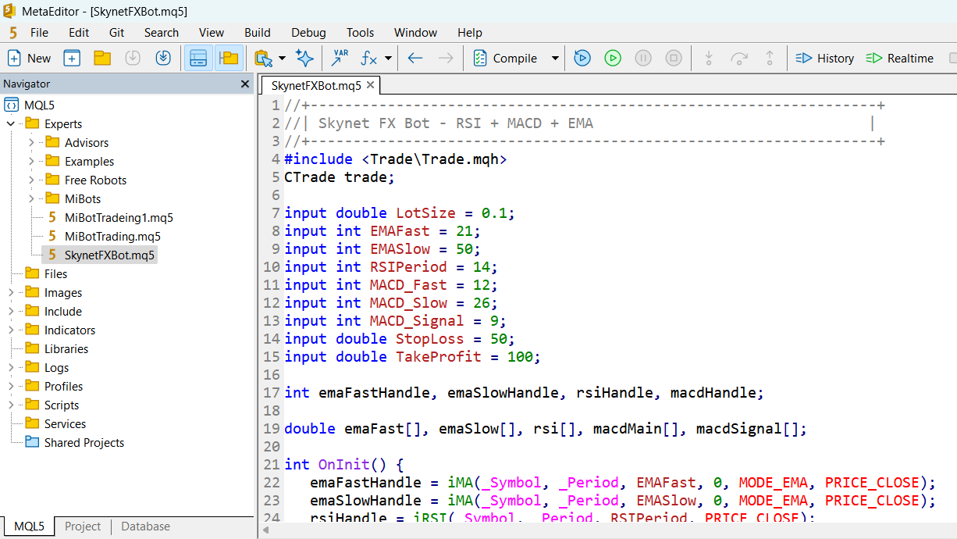The height and width of the screenshot is (539, 957).
Task: Close the Navigator panel
Action: 244,84
